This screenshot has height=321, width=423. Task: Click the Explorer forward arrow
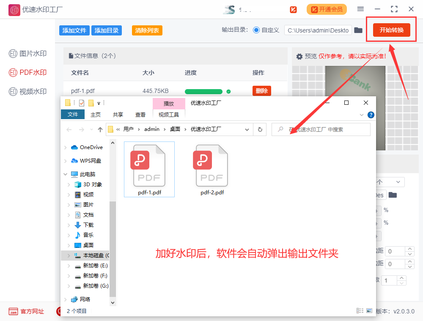(82, 130)
